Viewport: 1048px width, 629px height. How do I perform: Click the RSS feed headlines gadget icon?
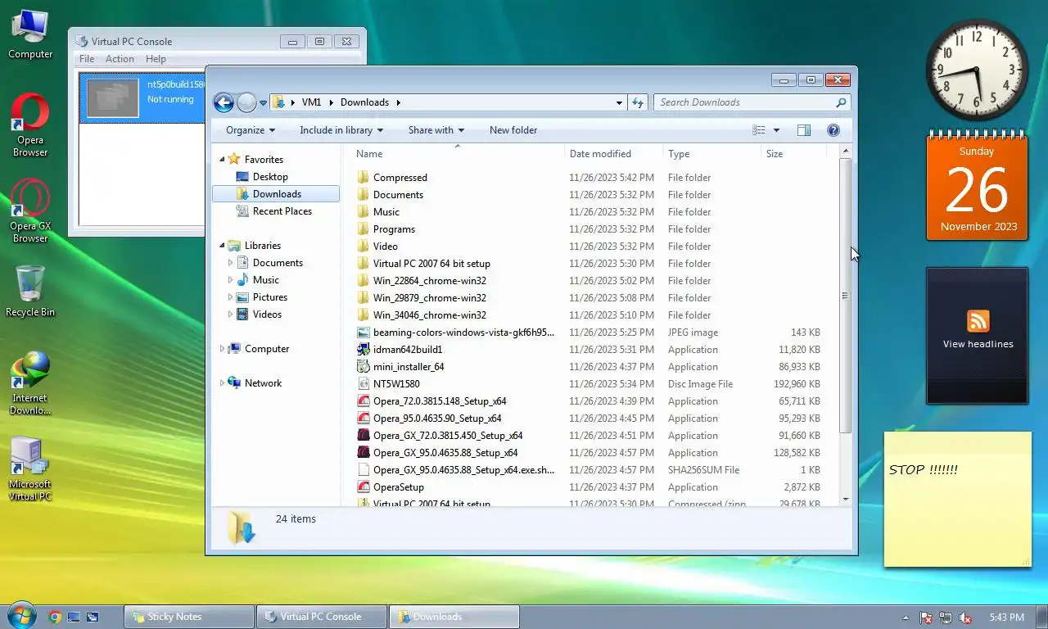point(978,320)
